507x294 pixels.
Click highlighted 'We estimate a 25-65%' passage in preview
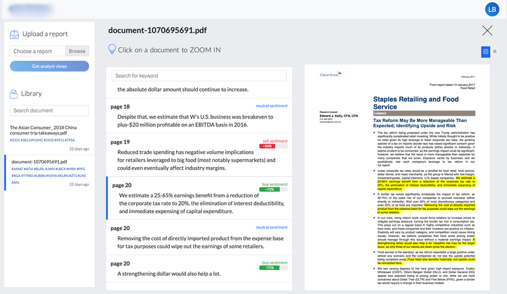point(426,183)
